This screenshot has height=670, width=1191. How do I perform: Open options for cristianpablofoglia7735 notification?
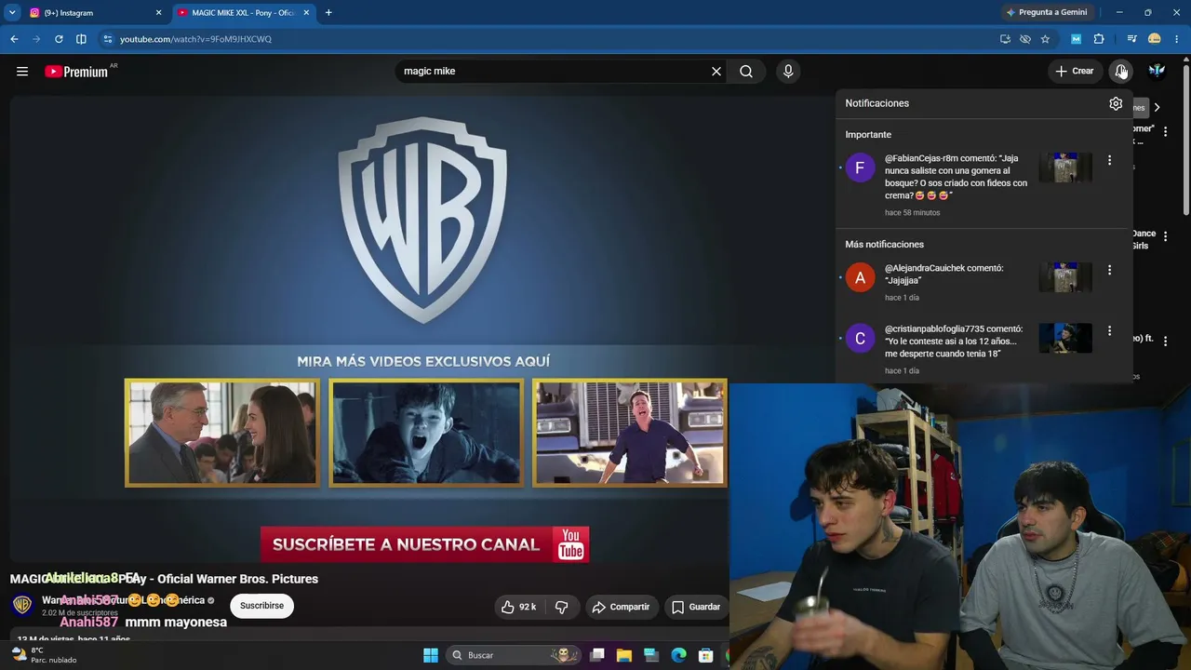1109,330
